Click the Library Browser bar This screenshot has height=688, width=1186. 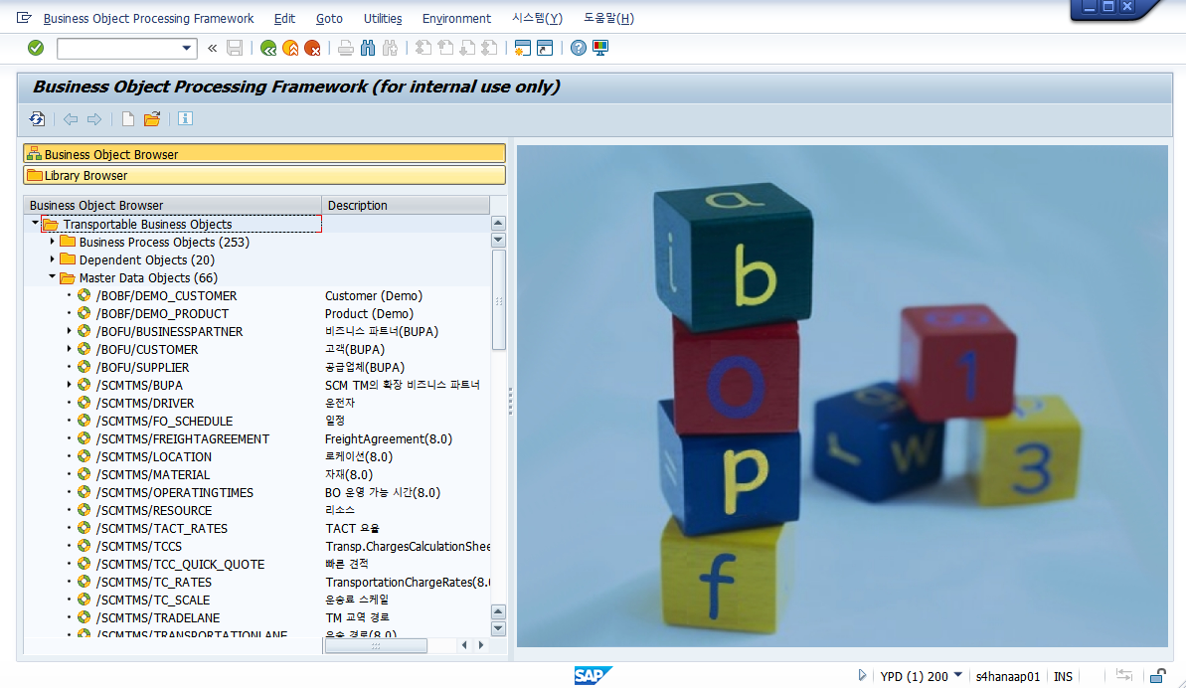coord(264,175)
